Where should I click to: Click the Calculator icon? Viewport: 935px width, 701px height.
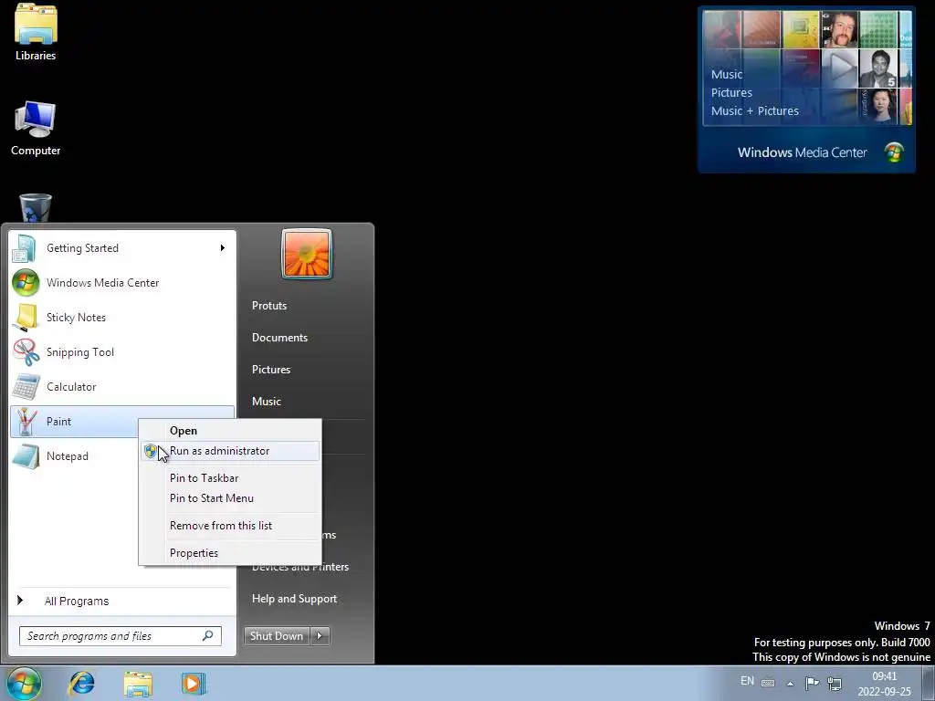click(x=26, y=386)
